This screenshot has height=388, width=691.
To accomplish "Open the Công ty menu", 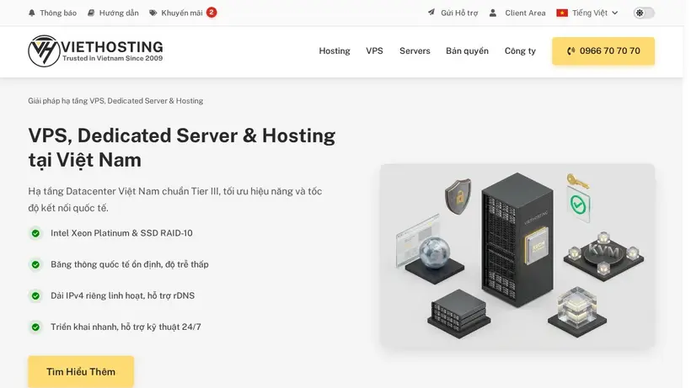I will [x=520, y=51].
